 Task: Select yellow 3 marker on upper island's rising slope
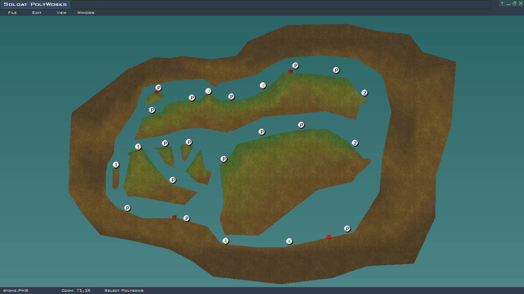point(263,86)
